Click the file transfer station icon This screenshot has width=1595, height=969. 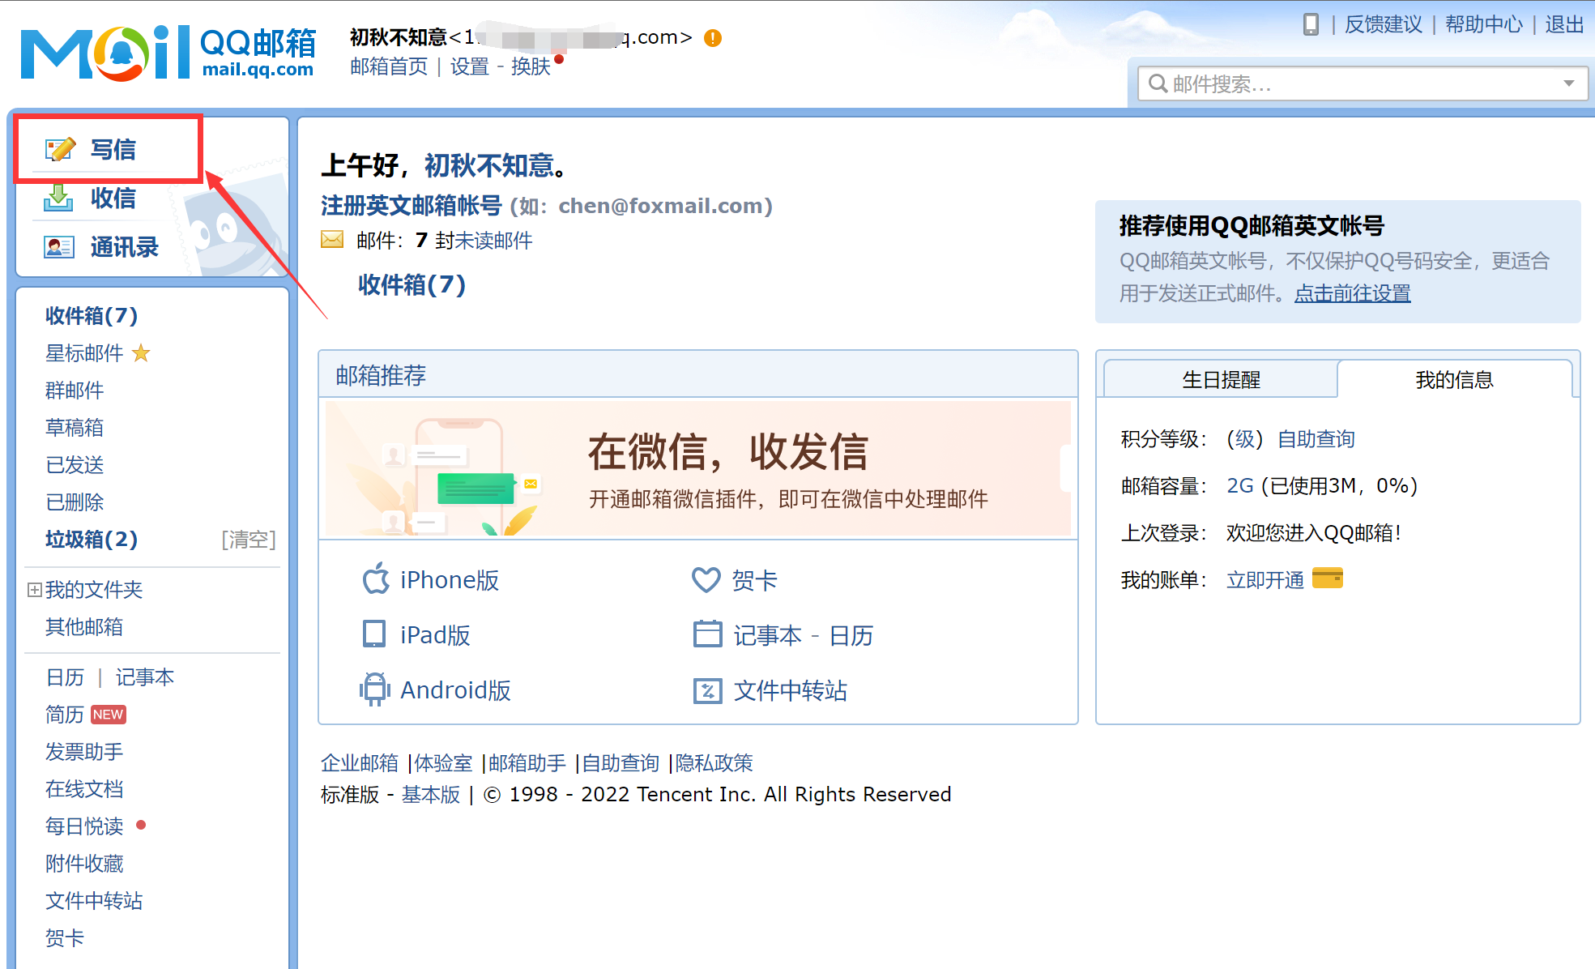tap(707, 690)
